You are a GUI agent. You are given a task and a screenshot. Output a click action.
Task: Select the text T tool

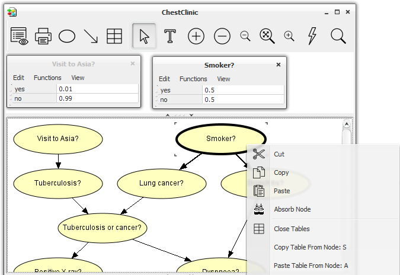(170, 36)
